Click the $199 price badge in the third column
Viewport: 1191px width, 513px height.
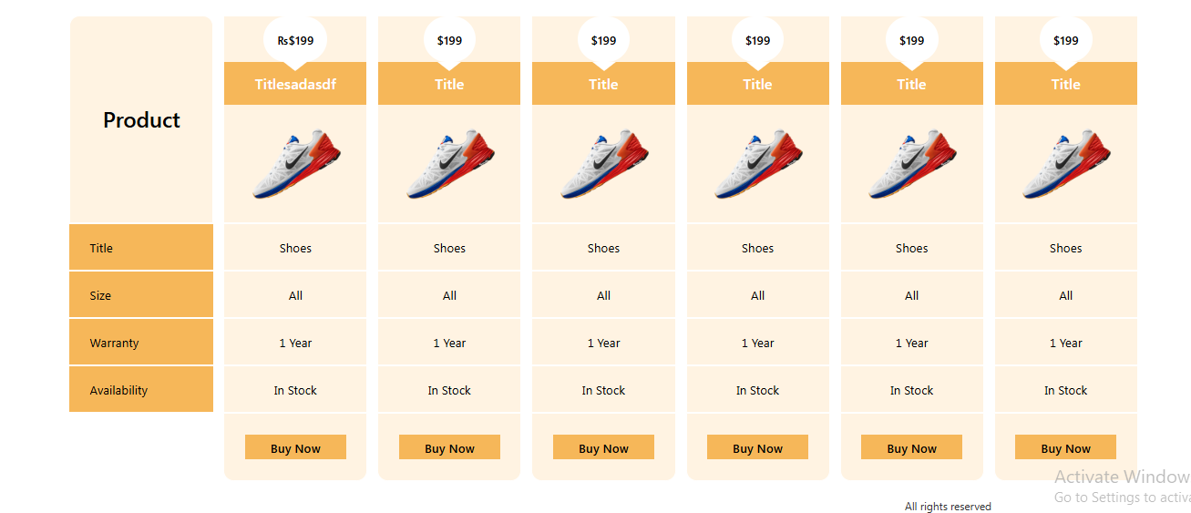(603, 41)
